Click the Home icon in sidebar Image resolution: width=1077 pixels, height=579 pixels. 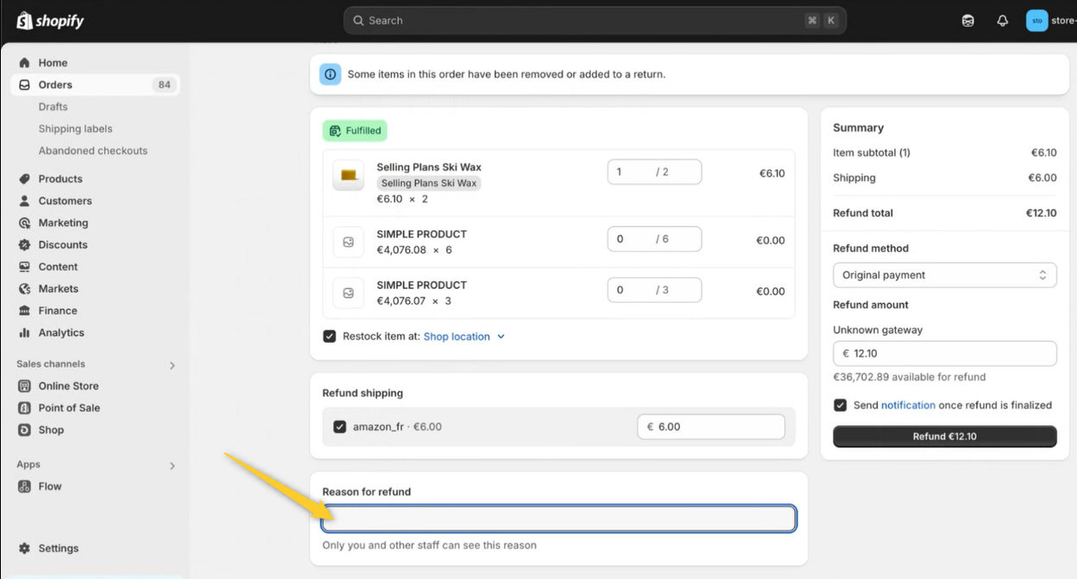24,63
